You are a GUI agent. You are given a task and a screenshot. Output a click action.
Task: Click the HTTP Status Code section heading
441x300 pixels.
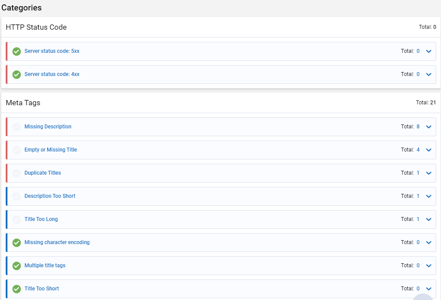[x=36, y=27]
